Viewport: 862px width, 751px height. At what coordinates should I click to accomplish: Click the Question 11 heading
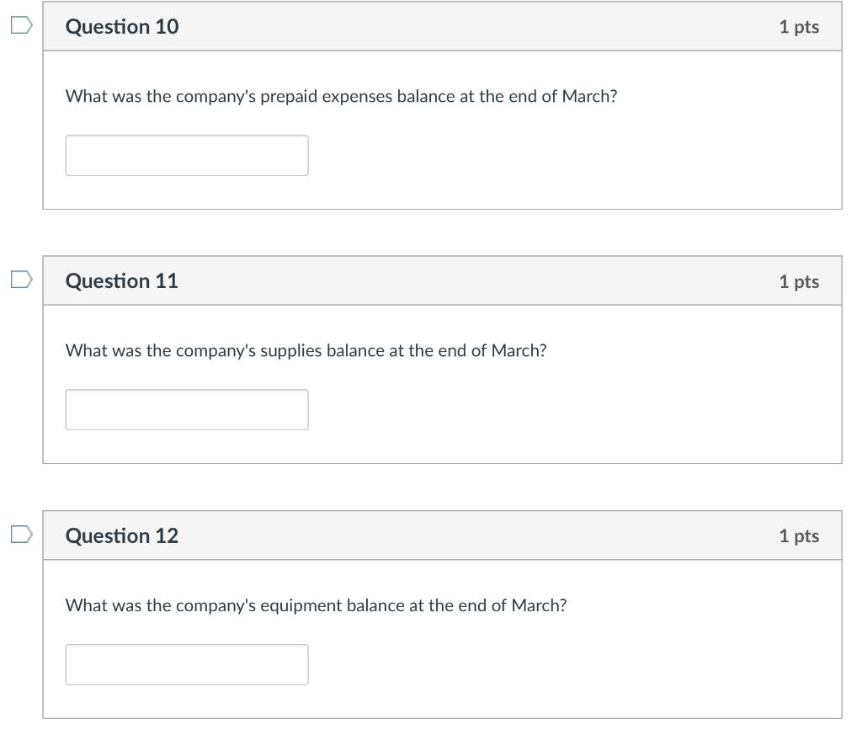[122, 281]
